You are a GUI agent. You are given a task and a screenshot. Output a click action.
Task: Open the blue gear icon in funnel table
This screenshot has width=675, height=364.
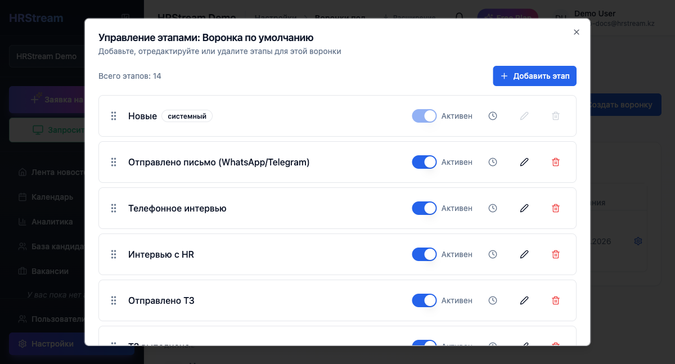[638, 241]
